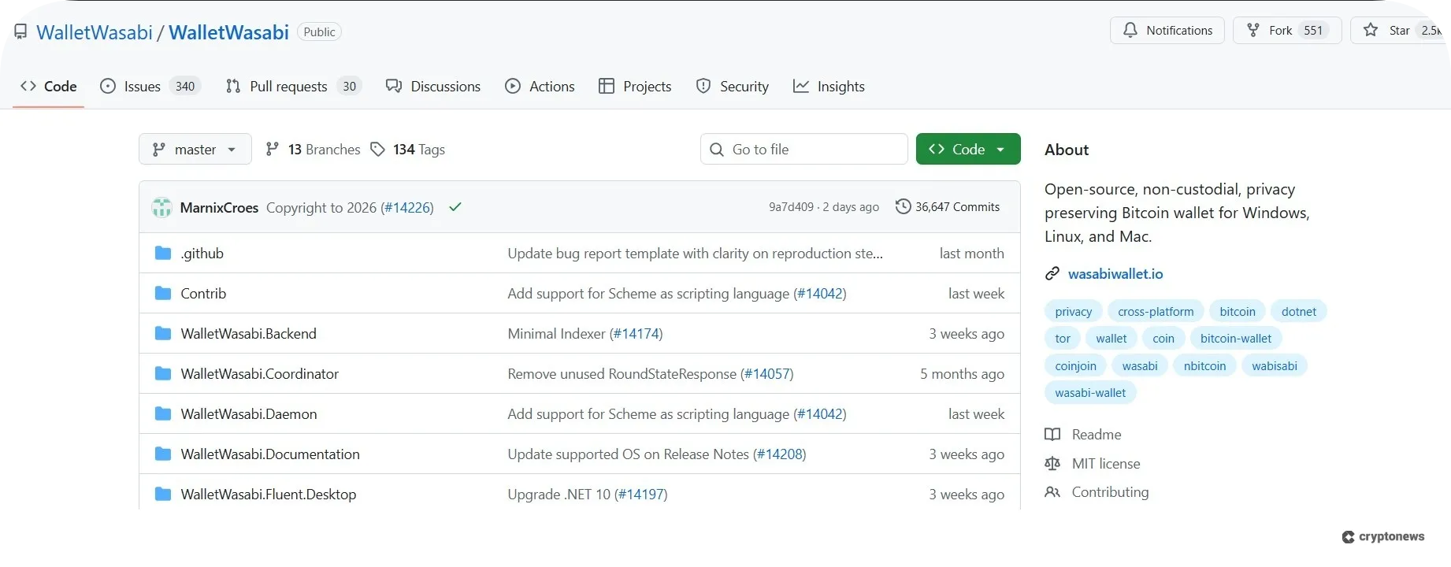Click the link icon beside wasabiwallet.io
The height and width of the screenshot is (567, 1451).
(x=1052, y=273)
